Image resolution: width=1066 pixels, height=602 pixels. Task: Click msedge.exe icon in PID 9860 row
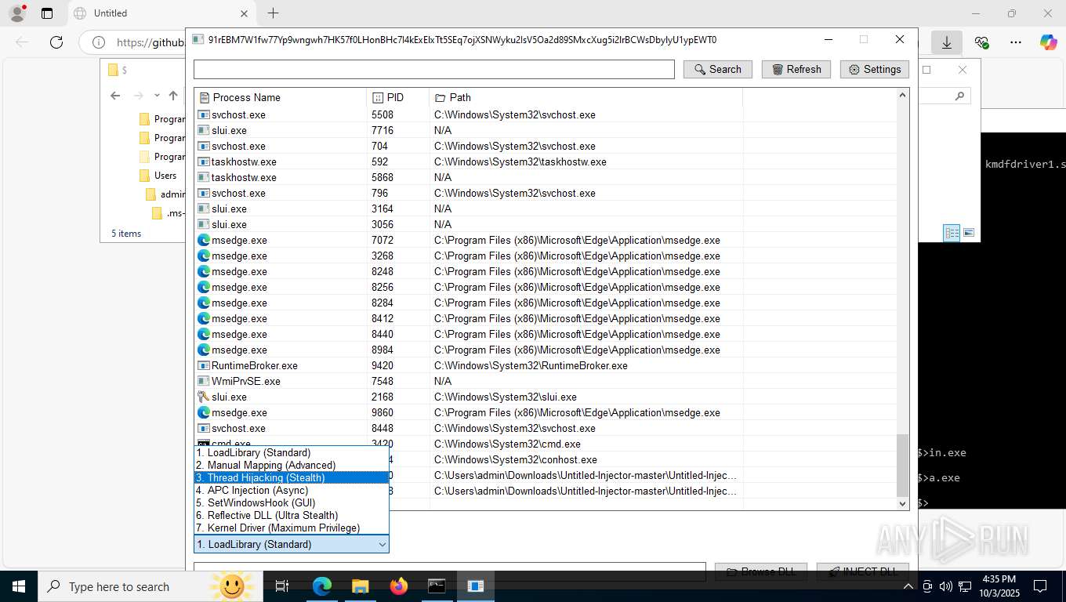pyautogui.click(x=204, y=412)
